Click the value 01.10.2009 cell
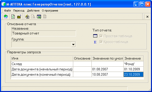The height and width of the screenshot is (92, 152). tap(134, 69)
